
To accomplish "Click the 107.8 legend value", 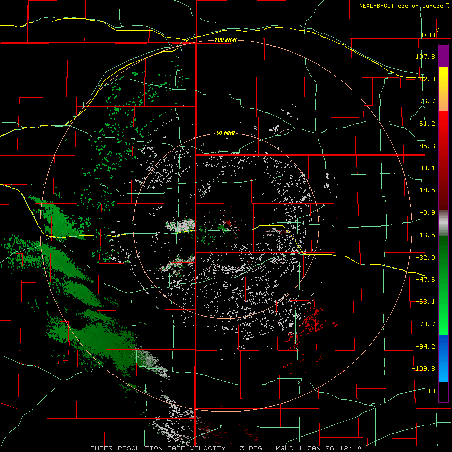I will [x=425, y=56].
